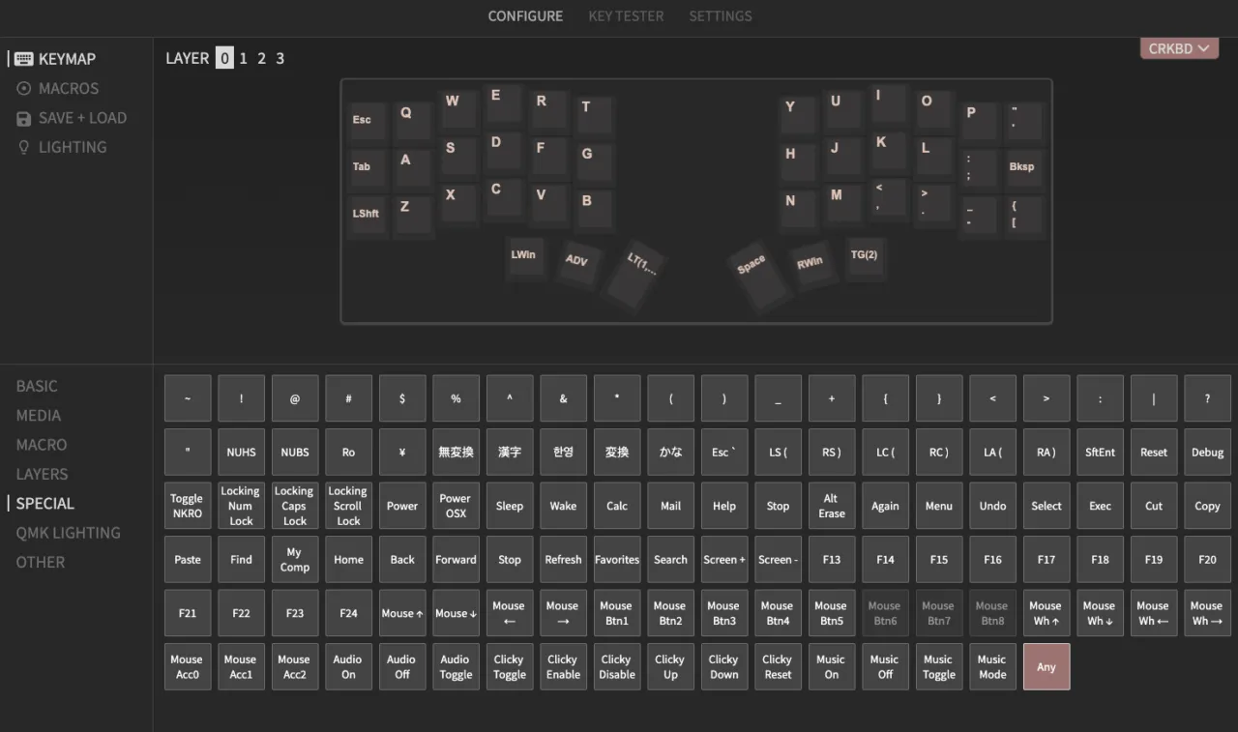Select the Power OSX keycode
The height and width of the screenshot is (732, 1238).
456,505
